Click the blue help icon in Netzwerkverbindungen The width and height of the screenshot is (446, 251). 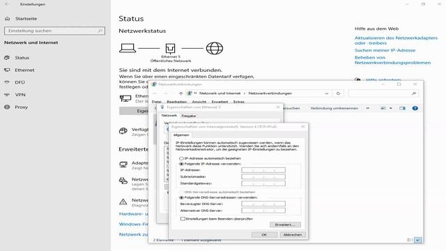[x=415, y=108]
